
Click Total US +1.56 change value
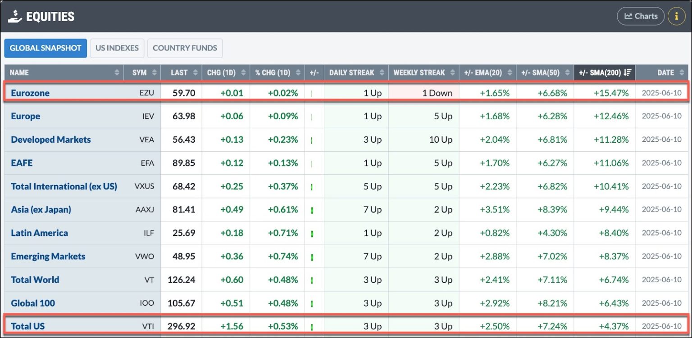pos(232,326)
